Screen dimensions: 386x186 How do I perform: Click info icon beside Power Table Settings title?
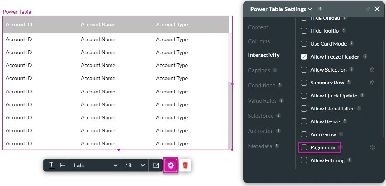320,9
